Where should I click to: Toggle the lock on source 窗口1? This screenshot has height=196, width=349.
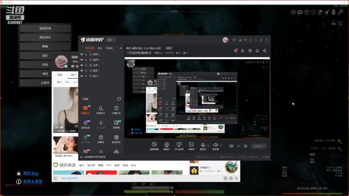(x=86, y=76)
